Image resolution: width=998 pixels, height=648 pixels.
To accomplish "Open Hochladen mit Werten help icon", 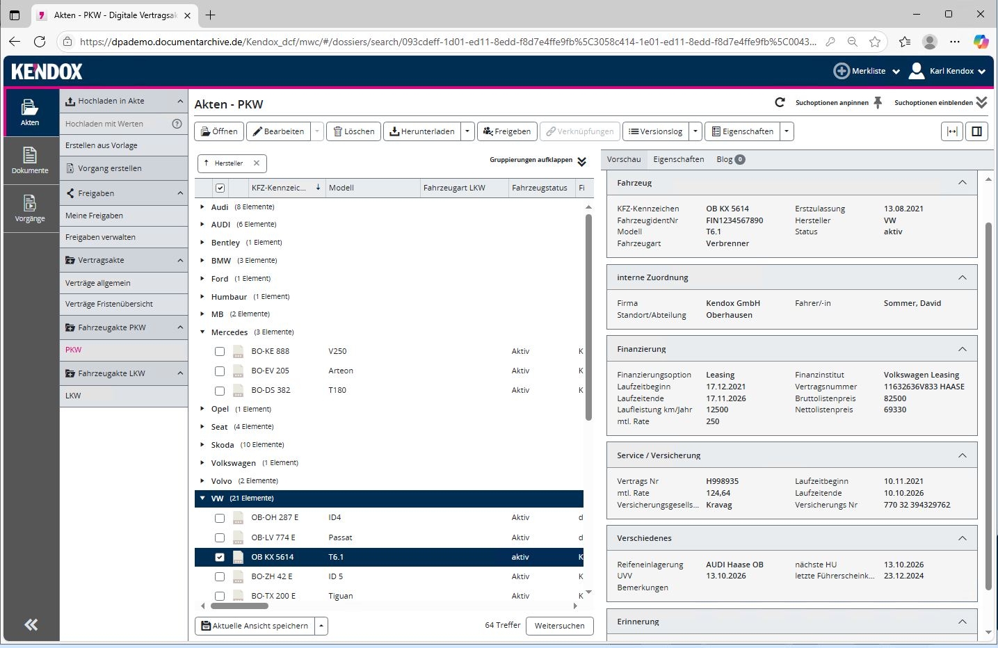I will (x=177, y=124).
